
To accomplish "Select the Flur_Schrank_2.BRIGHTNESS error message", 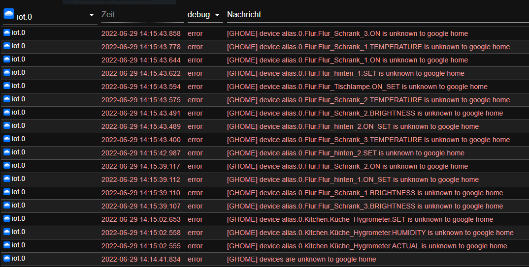I will coord(365,114).
